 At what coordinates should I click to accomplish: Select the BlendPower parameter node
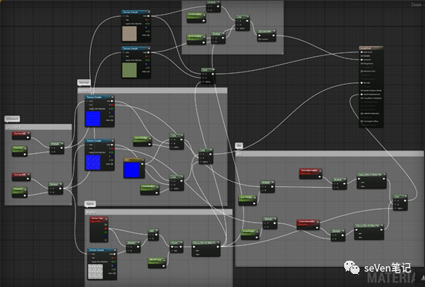pos(157,262)
